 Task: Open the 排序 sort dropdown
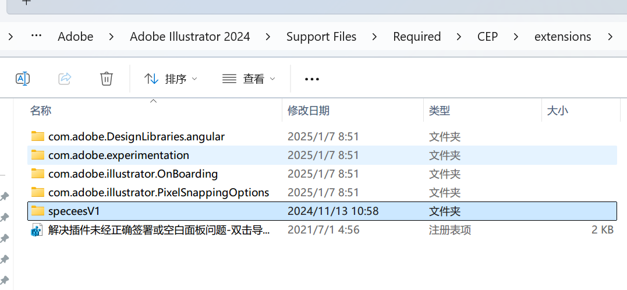(171, 79)
